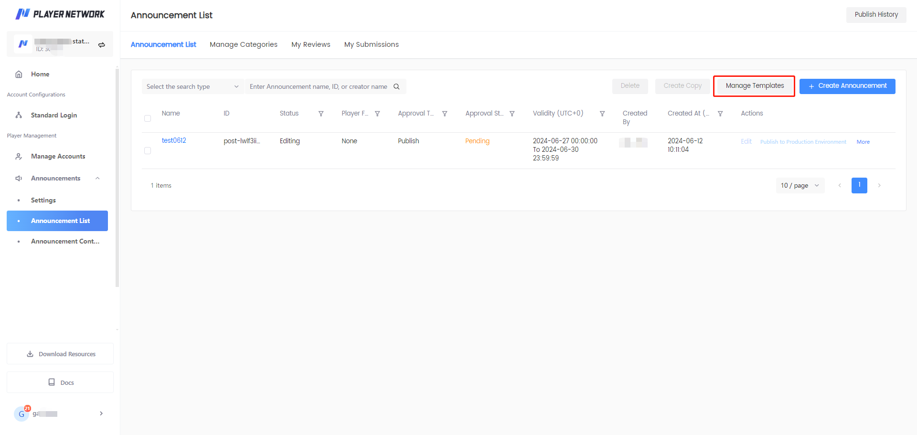Click the announcement search input field
The width and height of the screenshot is (917, 435).
click(x=318, y=86)
